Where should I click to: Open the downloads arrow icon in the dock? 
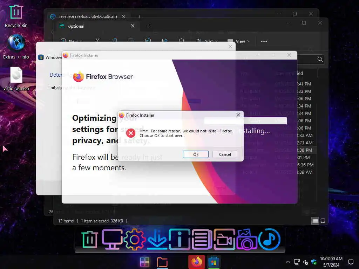pos(157,239)
